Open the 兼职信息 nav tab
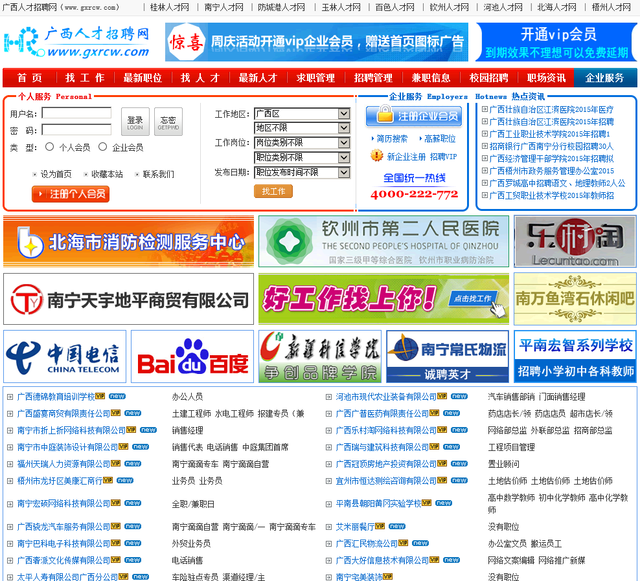Image resolution: width=640 pixels, height=581 pixels. click(x=431, y=78)
